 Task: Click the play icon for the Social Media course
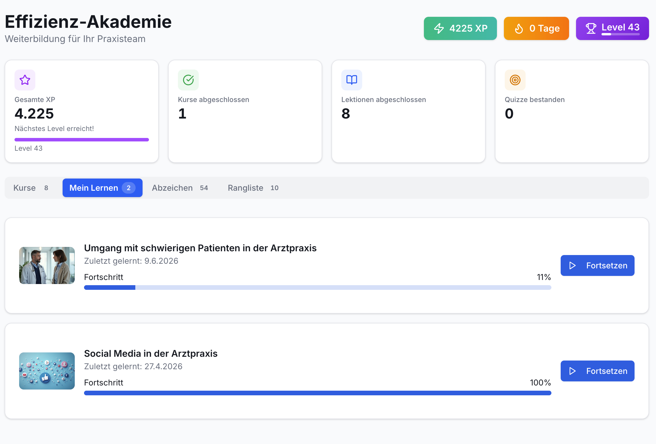click(x=572, y=371)
